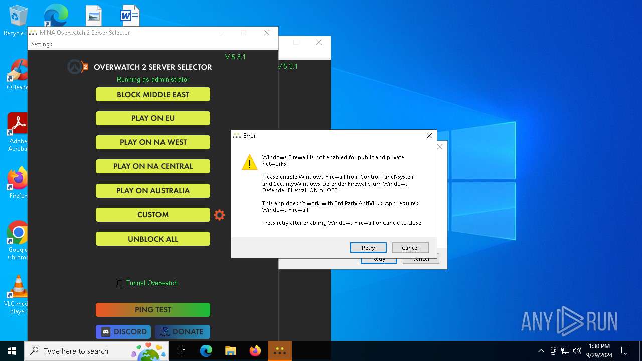The height and width of the screenshot is (361, 642).
Task: Open the Meet Now tray icon
Action: [553, 351]
